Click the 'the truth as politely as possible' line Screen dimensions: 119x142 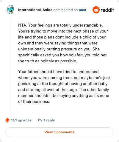[48, 61]
